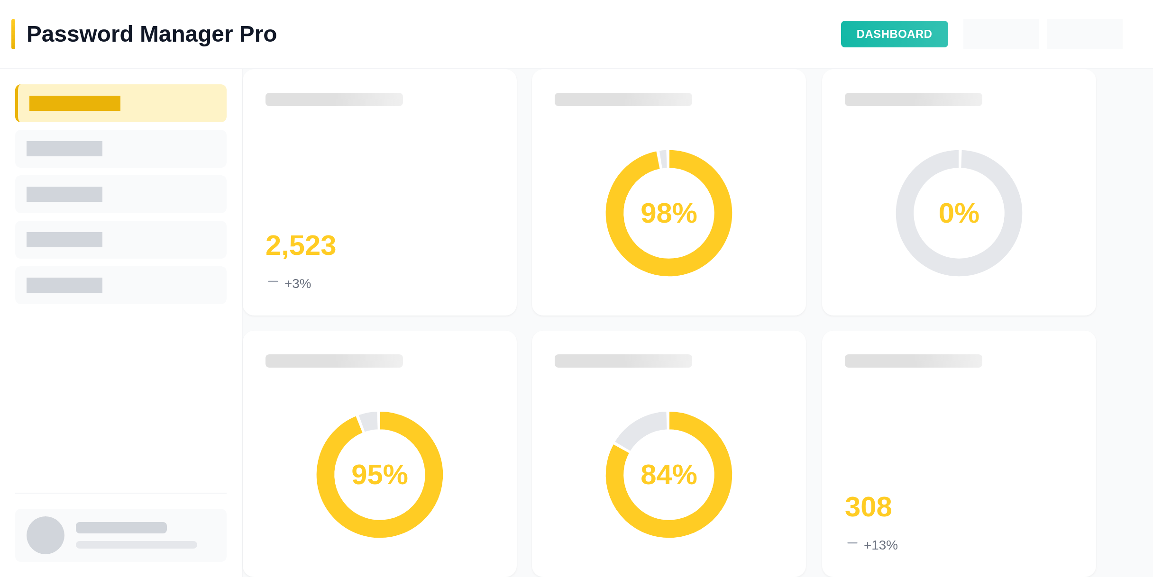Click the yellow accent bar beside app title
This screenshot has height=577, width=1153.
[13, 34]
